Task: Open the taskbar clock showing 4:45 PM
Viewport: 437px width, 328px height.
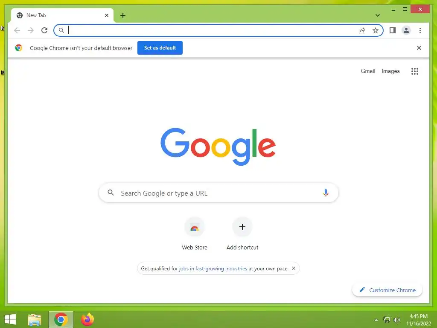Action: click(x=418, y=319)
